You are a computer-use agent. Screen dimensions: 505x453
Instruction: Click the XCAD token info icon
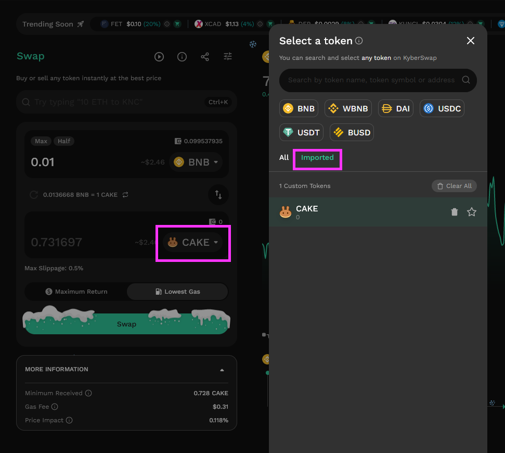tap(260, 24)
